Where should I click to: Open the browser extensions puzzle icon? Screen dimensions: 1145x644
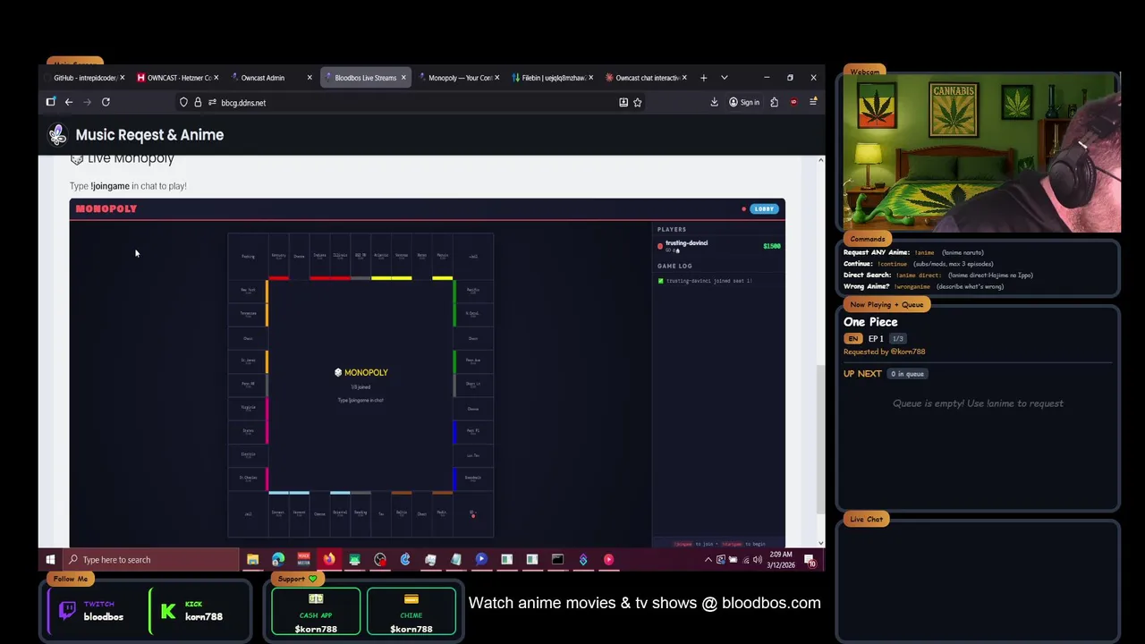tap(774, 102)
